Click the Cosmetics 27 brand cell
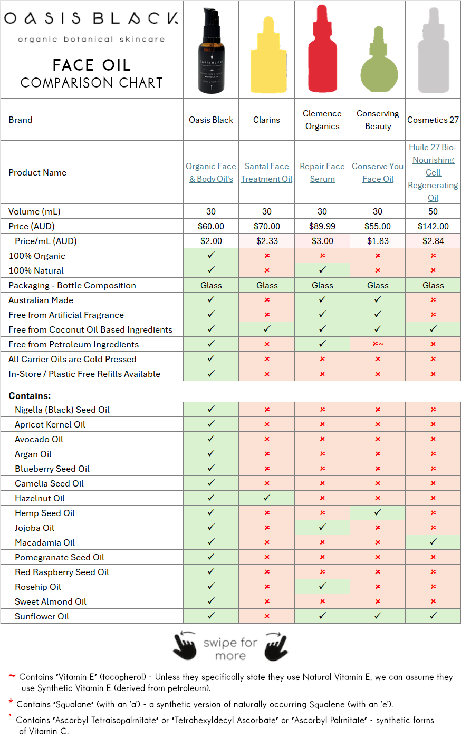Viewport: 461px width, 738px height. 433,120
